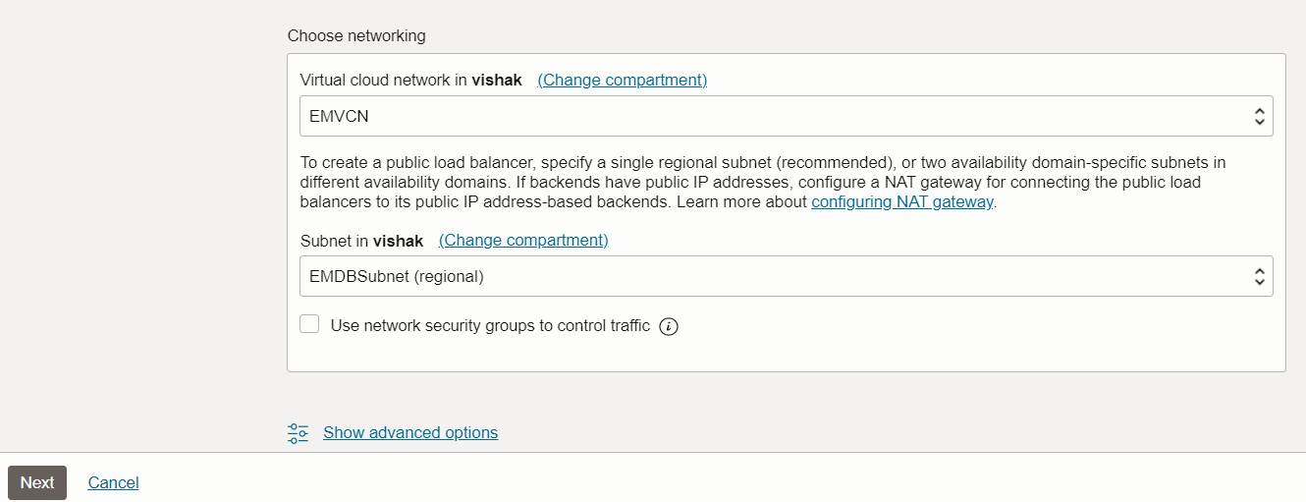Cancel the load balancer setup
This screenshot has height=502, width=1306.
[x=113, y=482]
